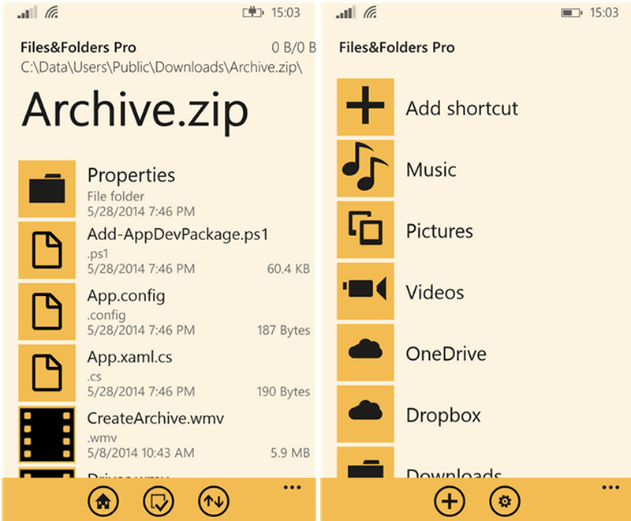Open the Properties folder icon
This screenshot has width=631, height=521.
(x=47, y=189)
